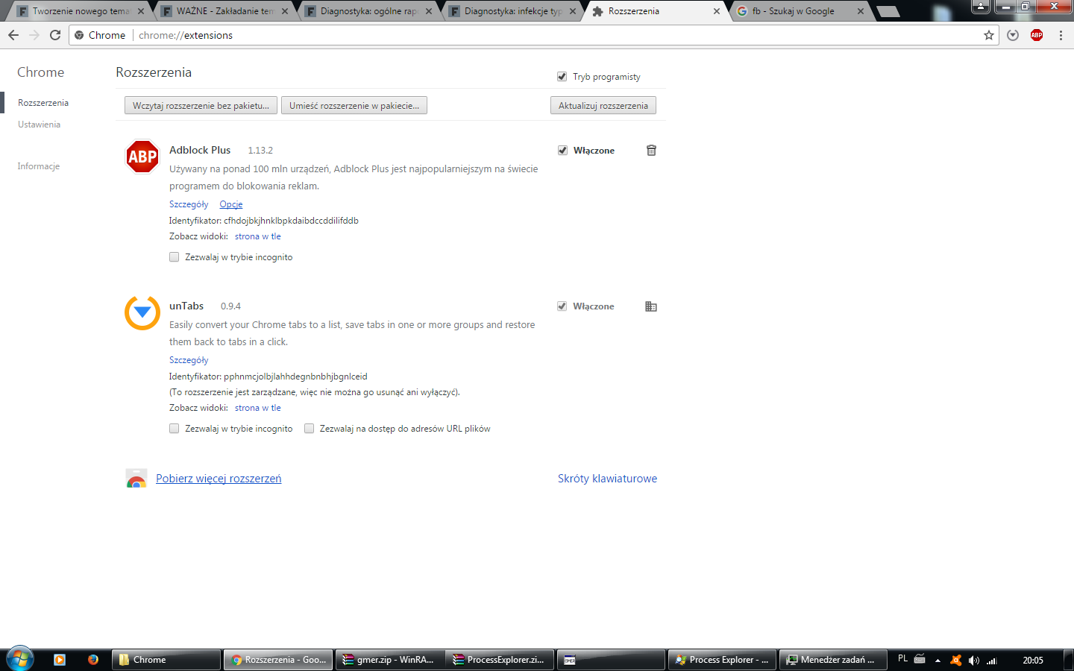This screenshot has width=1074, height=671.
Task: Switch to Process Explorer taskbar window
Action: pyautogui.click(x=722, y=660)
